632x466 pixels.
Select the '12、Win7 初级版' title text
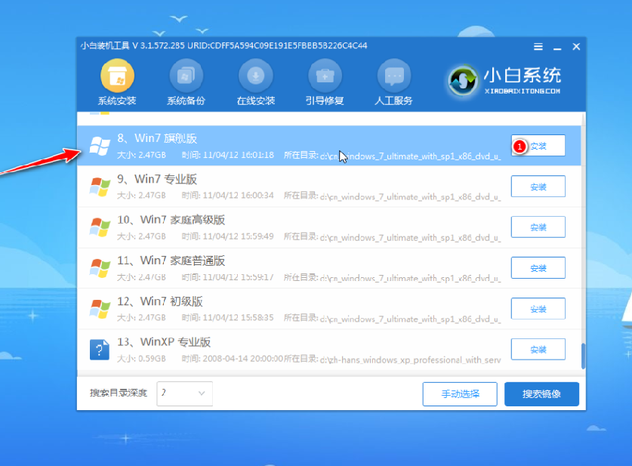click(160, 301)
